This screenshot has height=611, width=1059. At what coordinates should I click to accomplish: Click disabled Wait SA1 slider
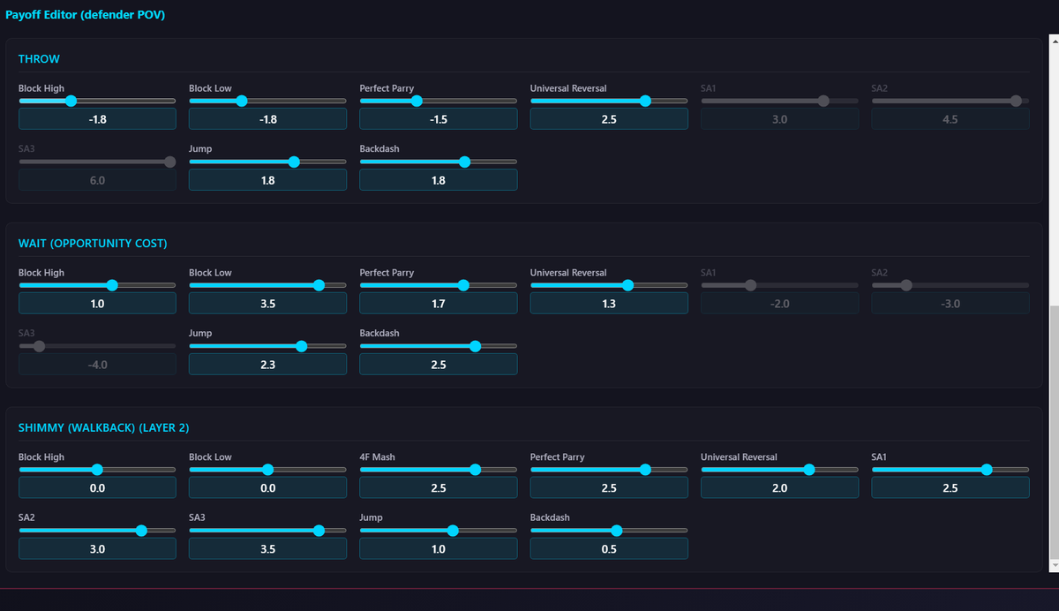coord(779,285)
